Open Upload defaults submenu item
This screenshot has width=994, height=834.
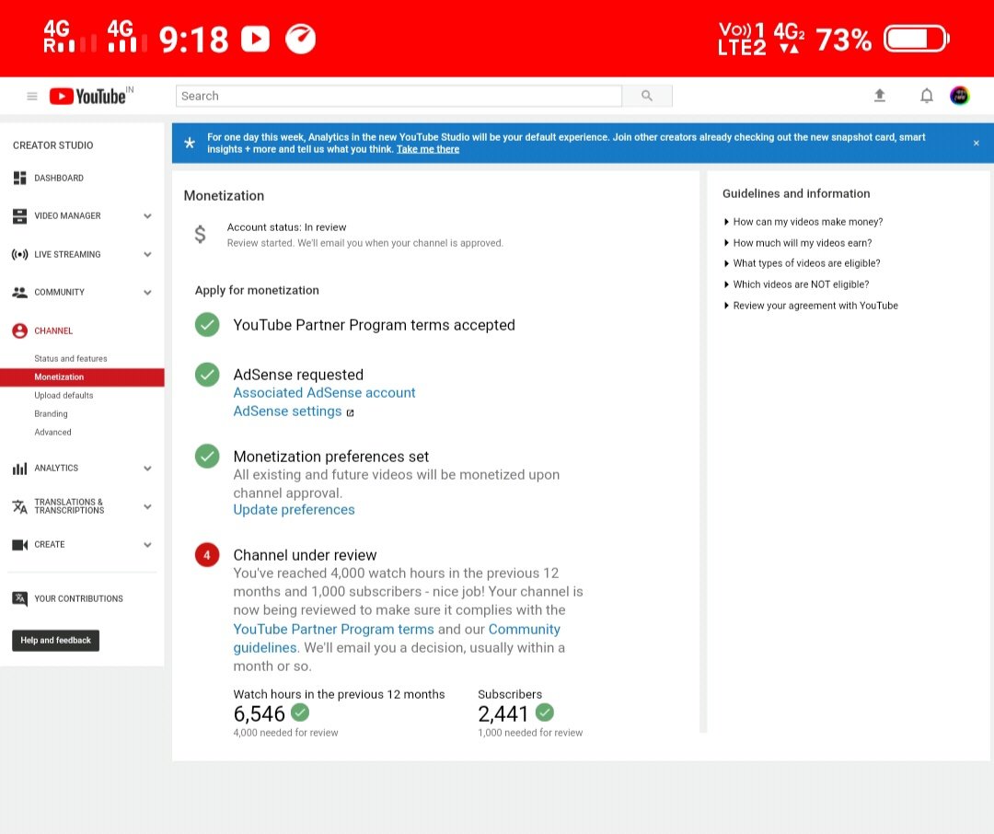(x=64, y=395)
